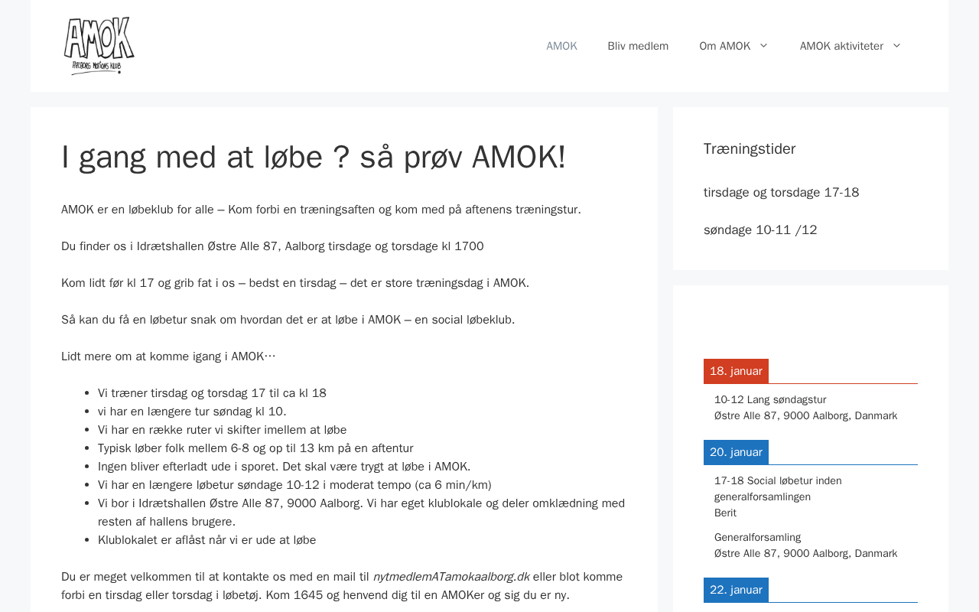The image size is (979, 612).
Task: Click the page heading about løbe
Action: tap(314, 158)
